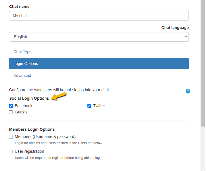Click the "Facebook" label text
The width and height of the screenshot is (207, 171).
pos(24,106)
